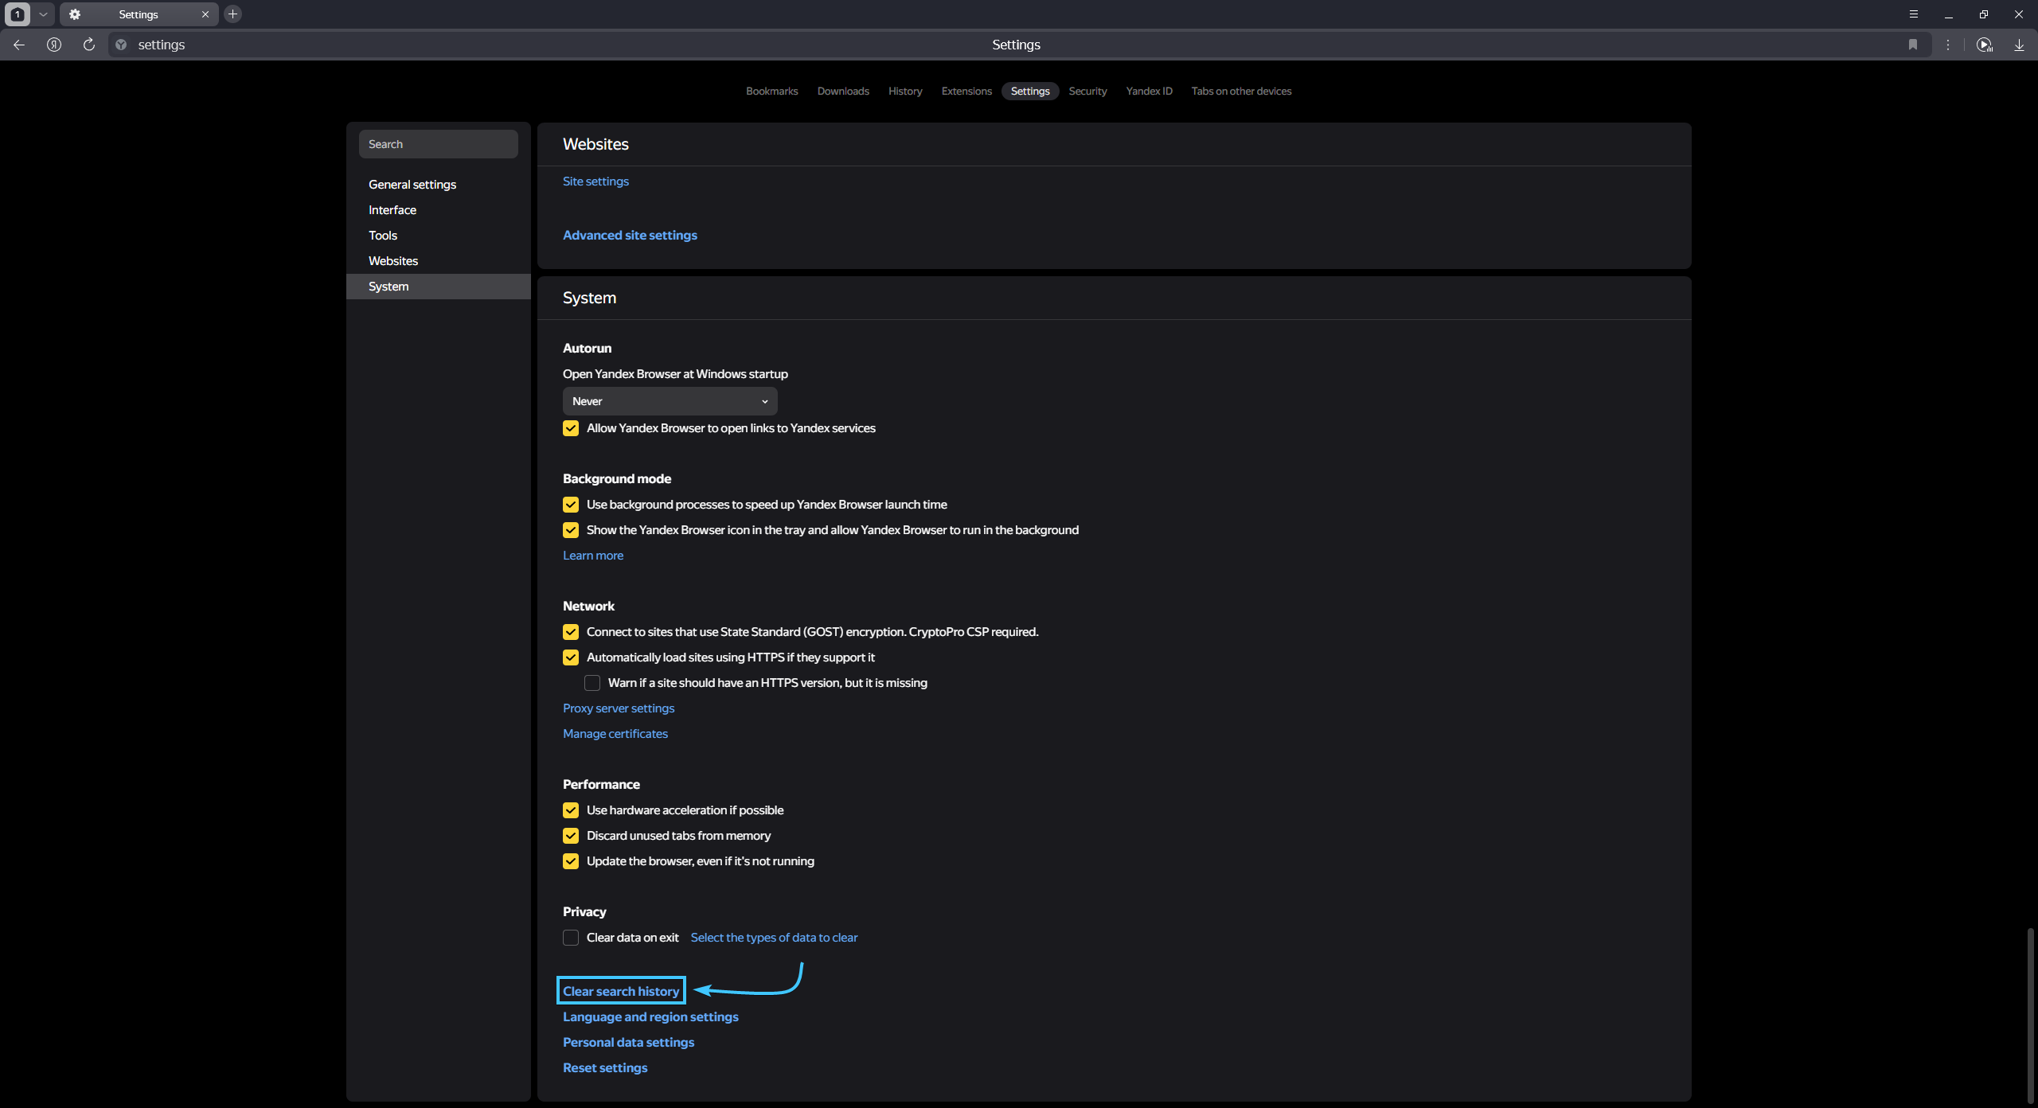Bookmark this page icon

1913,45
